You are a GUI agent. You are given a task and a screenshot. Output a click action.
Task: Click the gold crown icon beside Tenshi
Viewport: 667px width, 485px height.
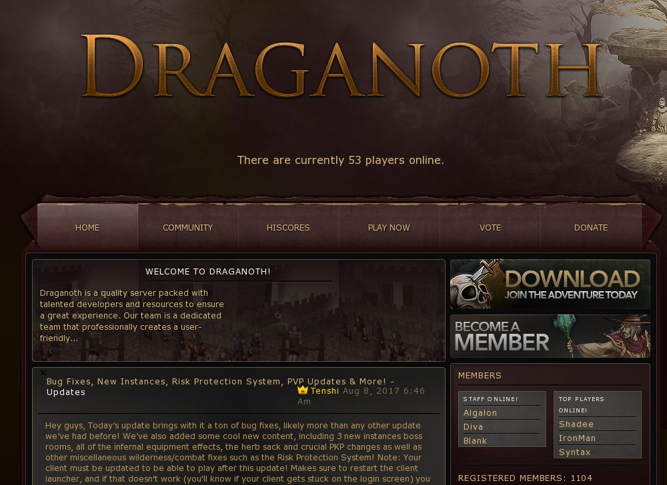click(x=302, y=390)
